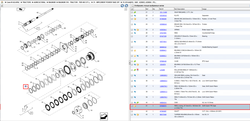Screen dimensions: 250x121
Task: Select boxed callout 1 in diagram
Action: tap(38, 28)
